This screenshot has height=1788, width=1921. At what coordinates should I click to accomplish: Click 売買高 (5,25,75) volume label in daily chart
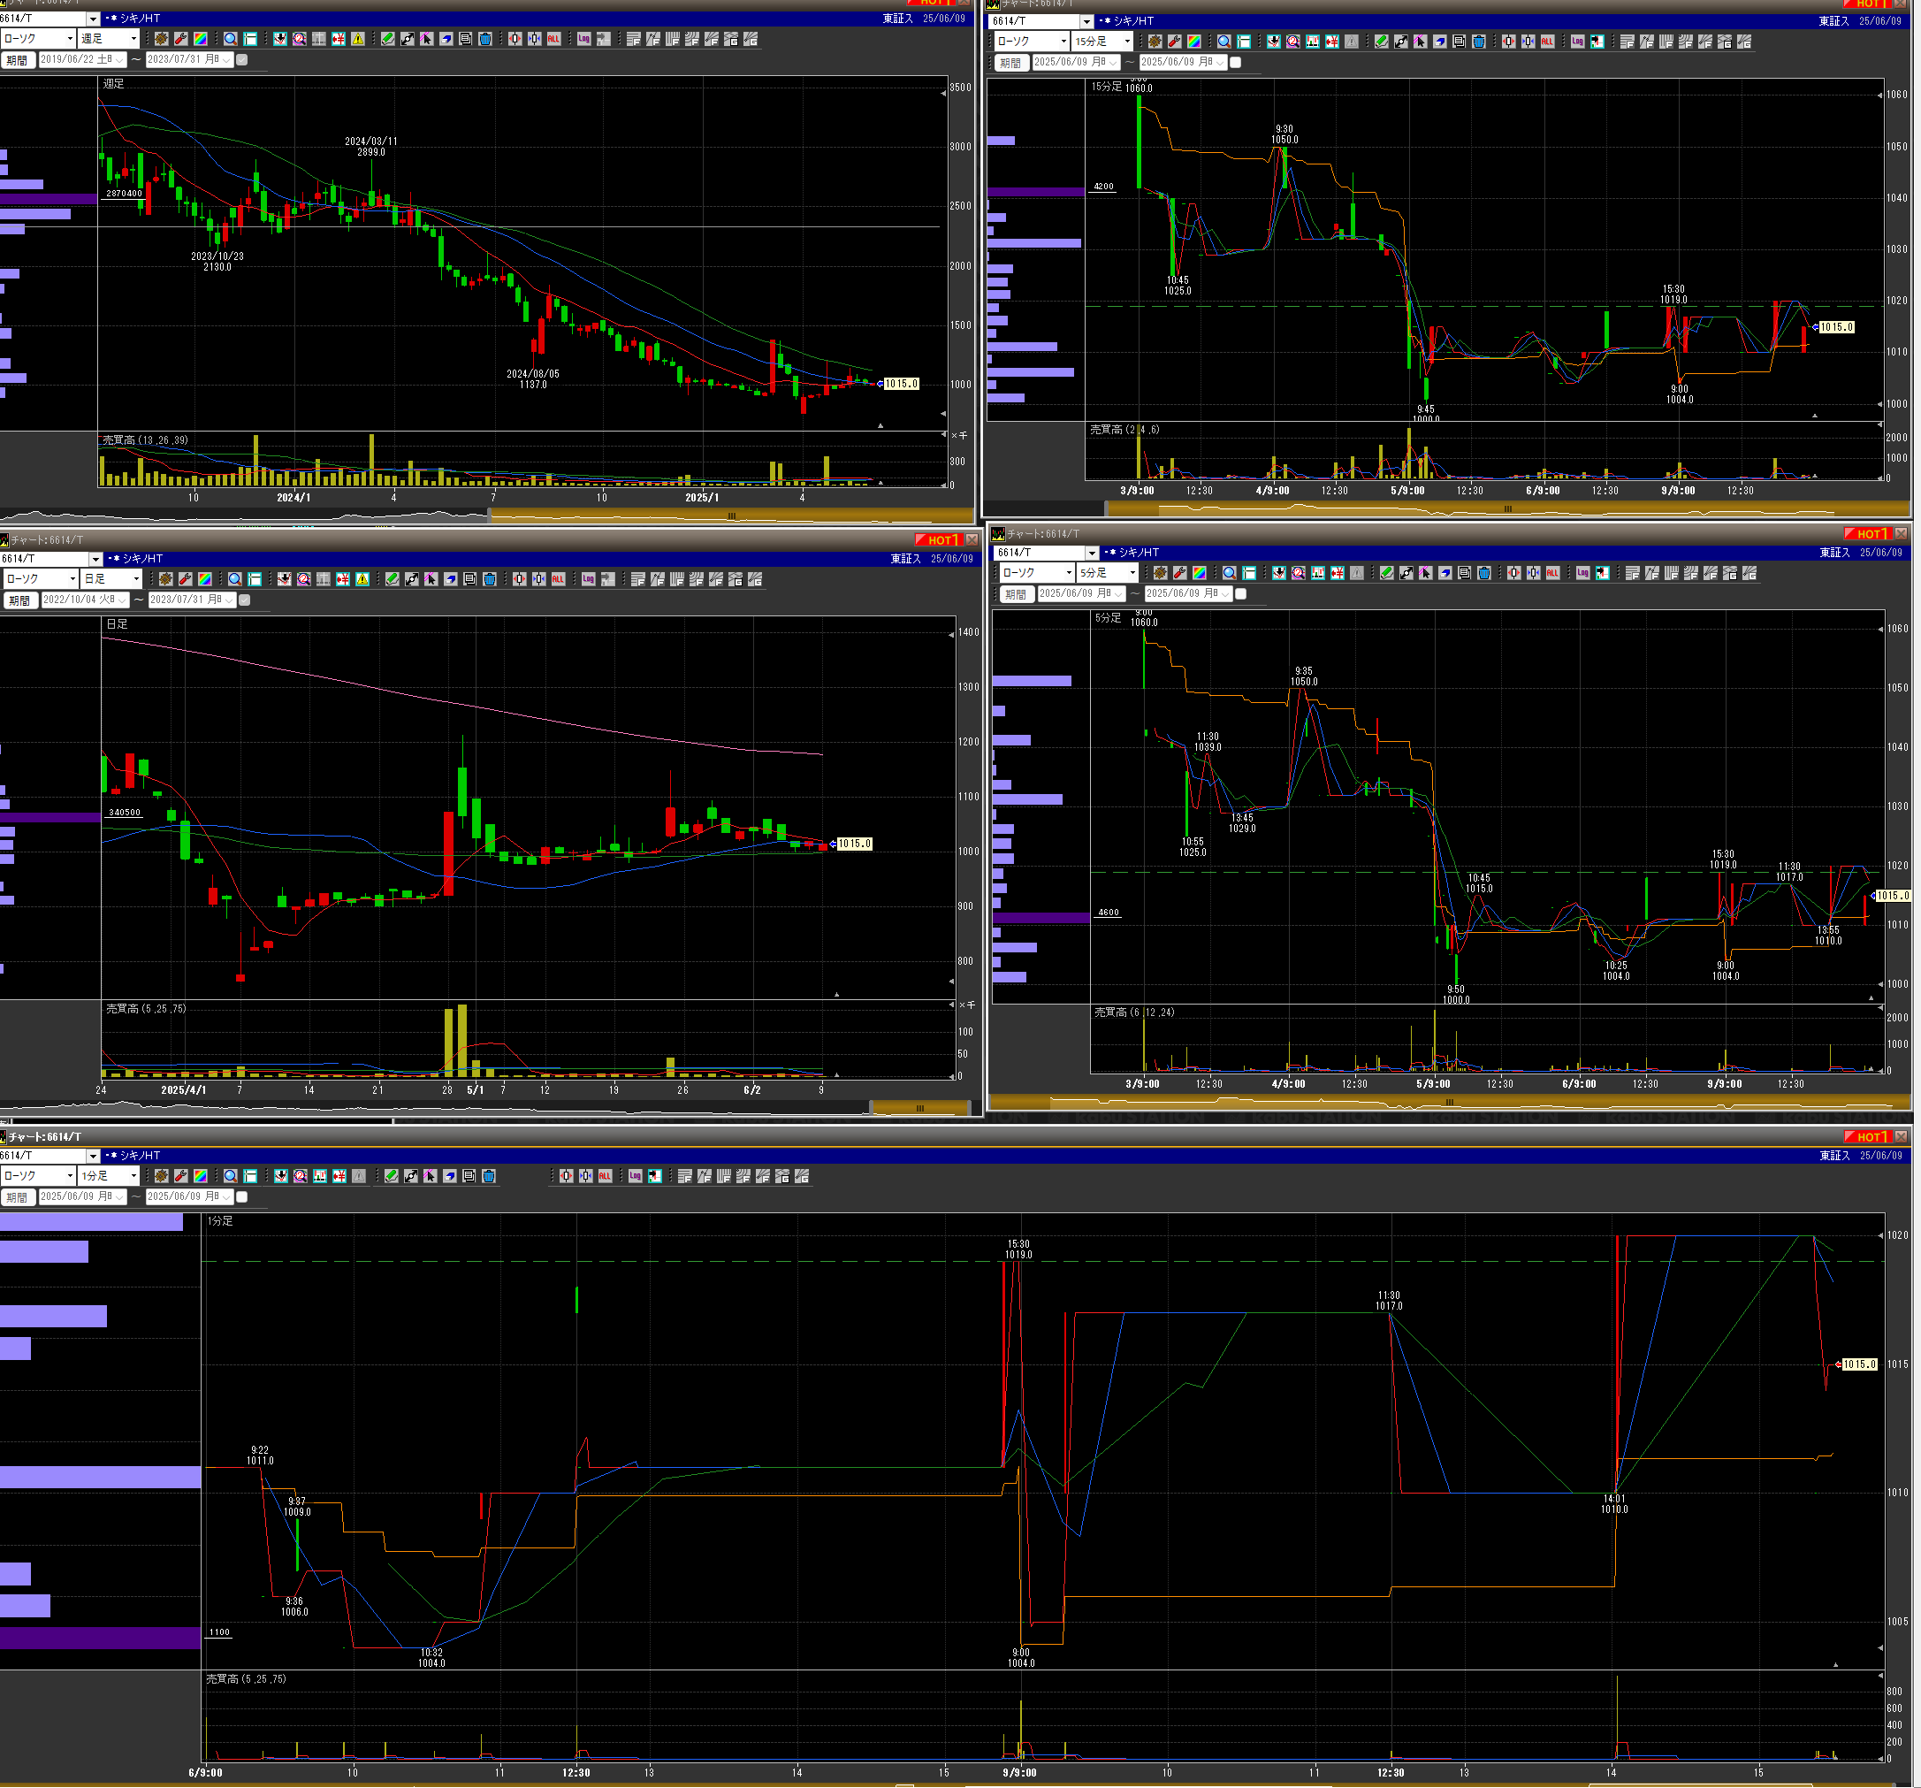click(x=146, y=1009)
